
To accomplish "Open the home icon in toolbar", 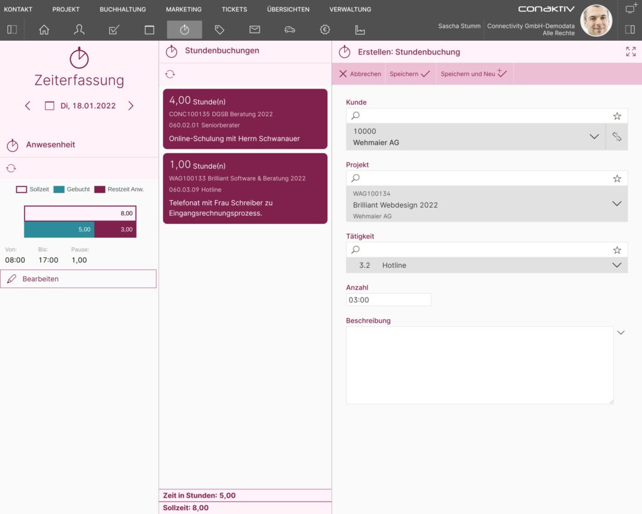I will (45, 29).
